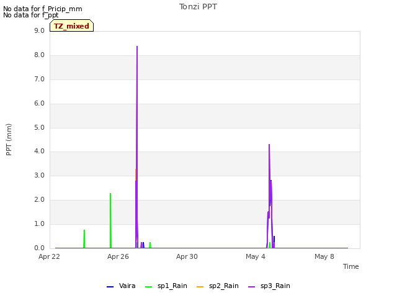Click the Apr 30 x-axis tick label
The image size is (397, 298).
point(187,256)
